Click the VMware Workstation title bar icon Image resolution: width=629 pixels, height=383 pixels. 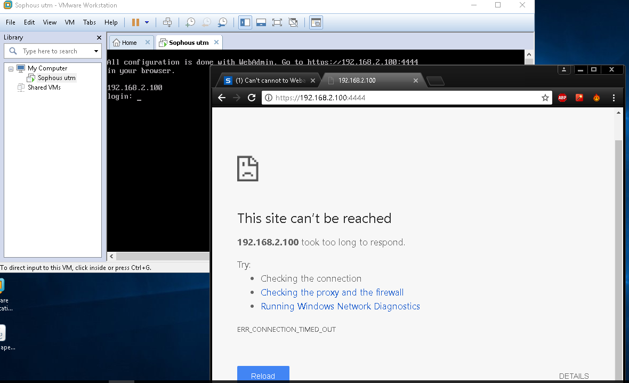(7, 5)
